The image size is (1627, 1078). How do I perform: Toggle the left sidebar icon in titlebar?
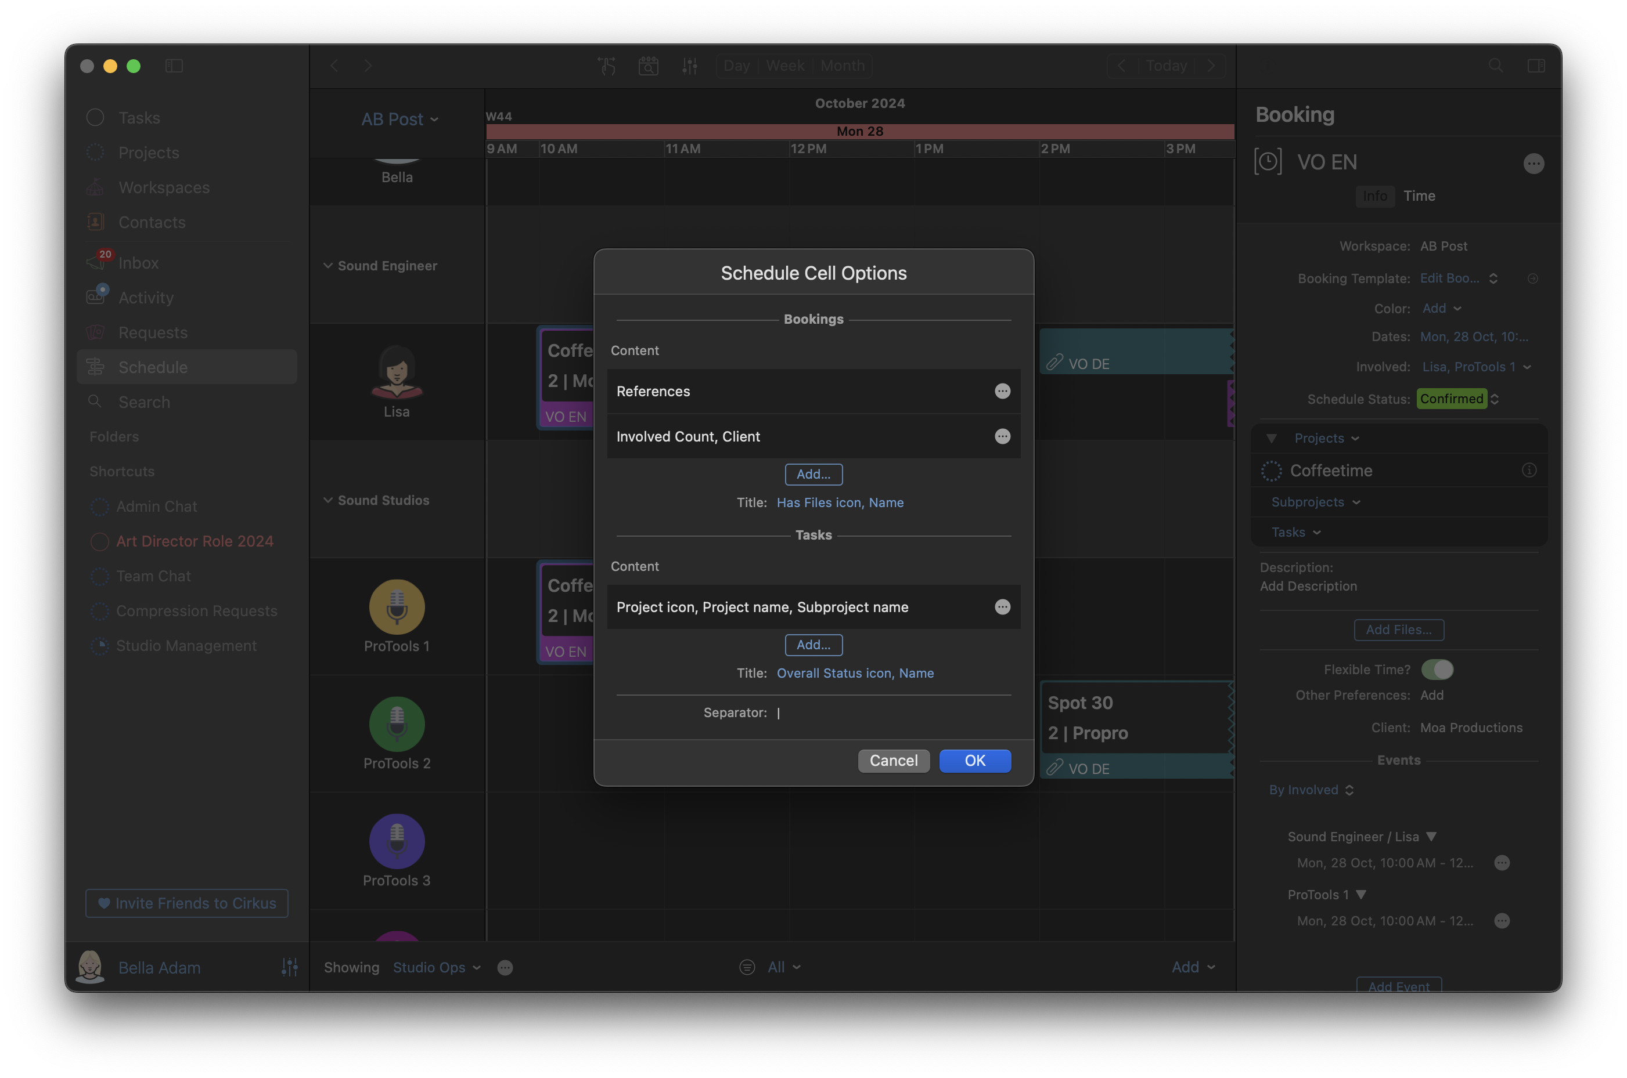174,66
